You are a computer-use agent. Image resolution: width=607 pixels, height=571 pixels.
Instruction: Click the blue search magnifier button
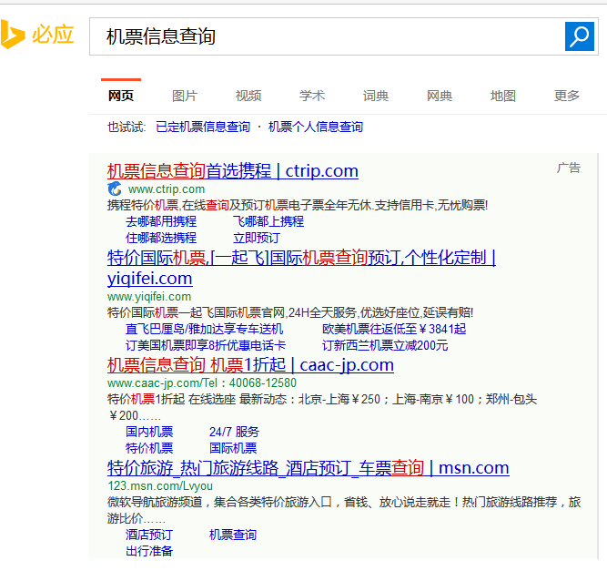(x=579, y=36)
